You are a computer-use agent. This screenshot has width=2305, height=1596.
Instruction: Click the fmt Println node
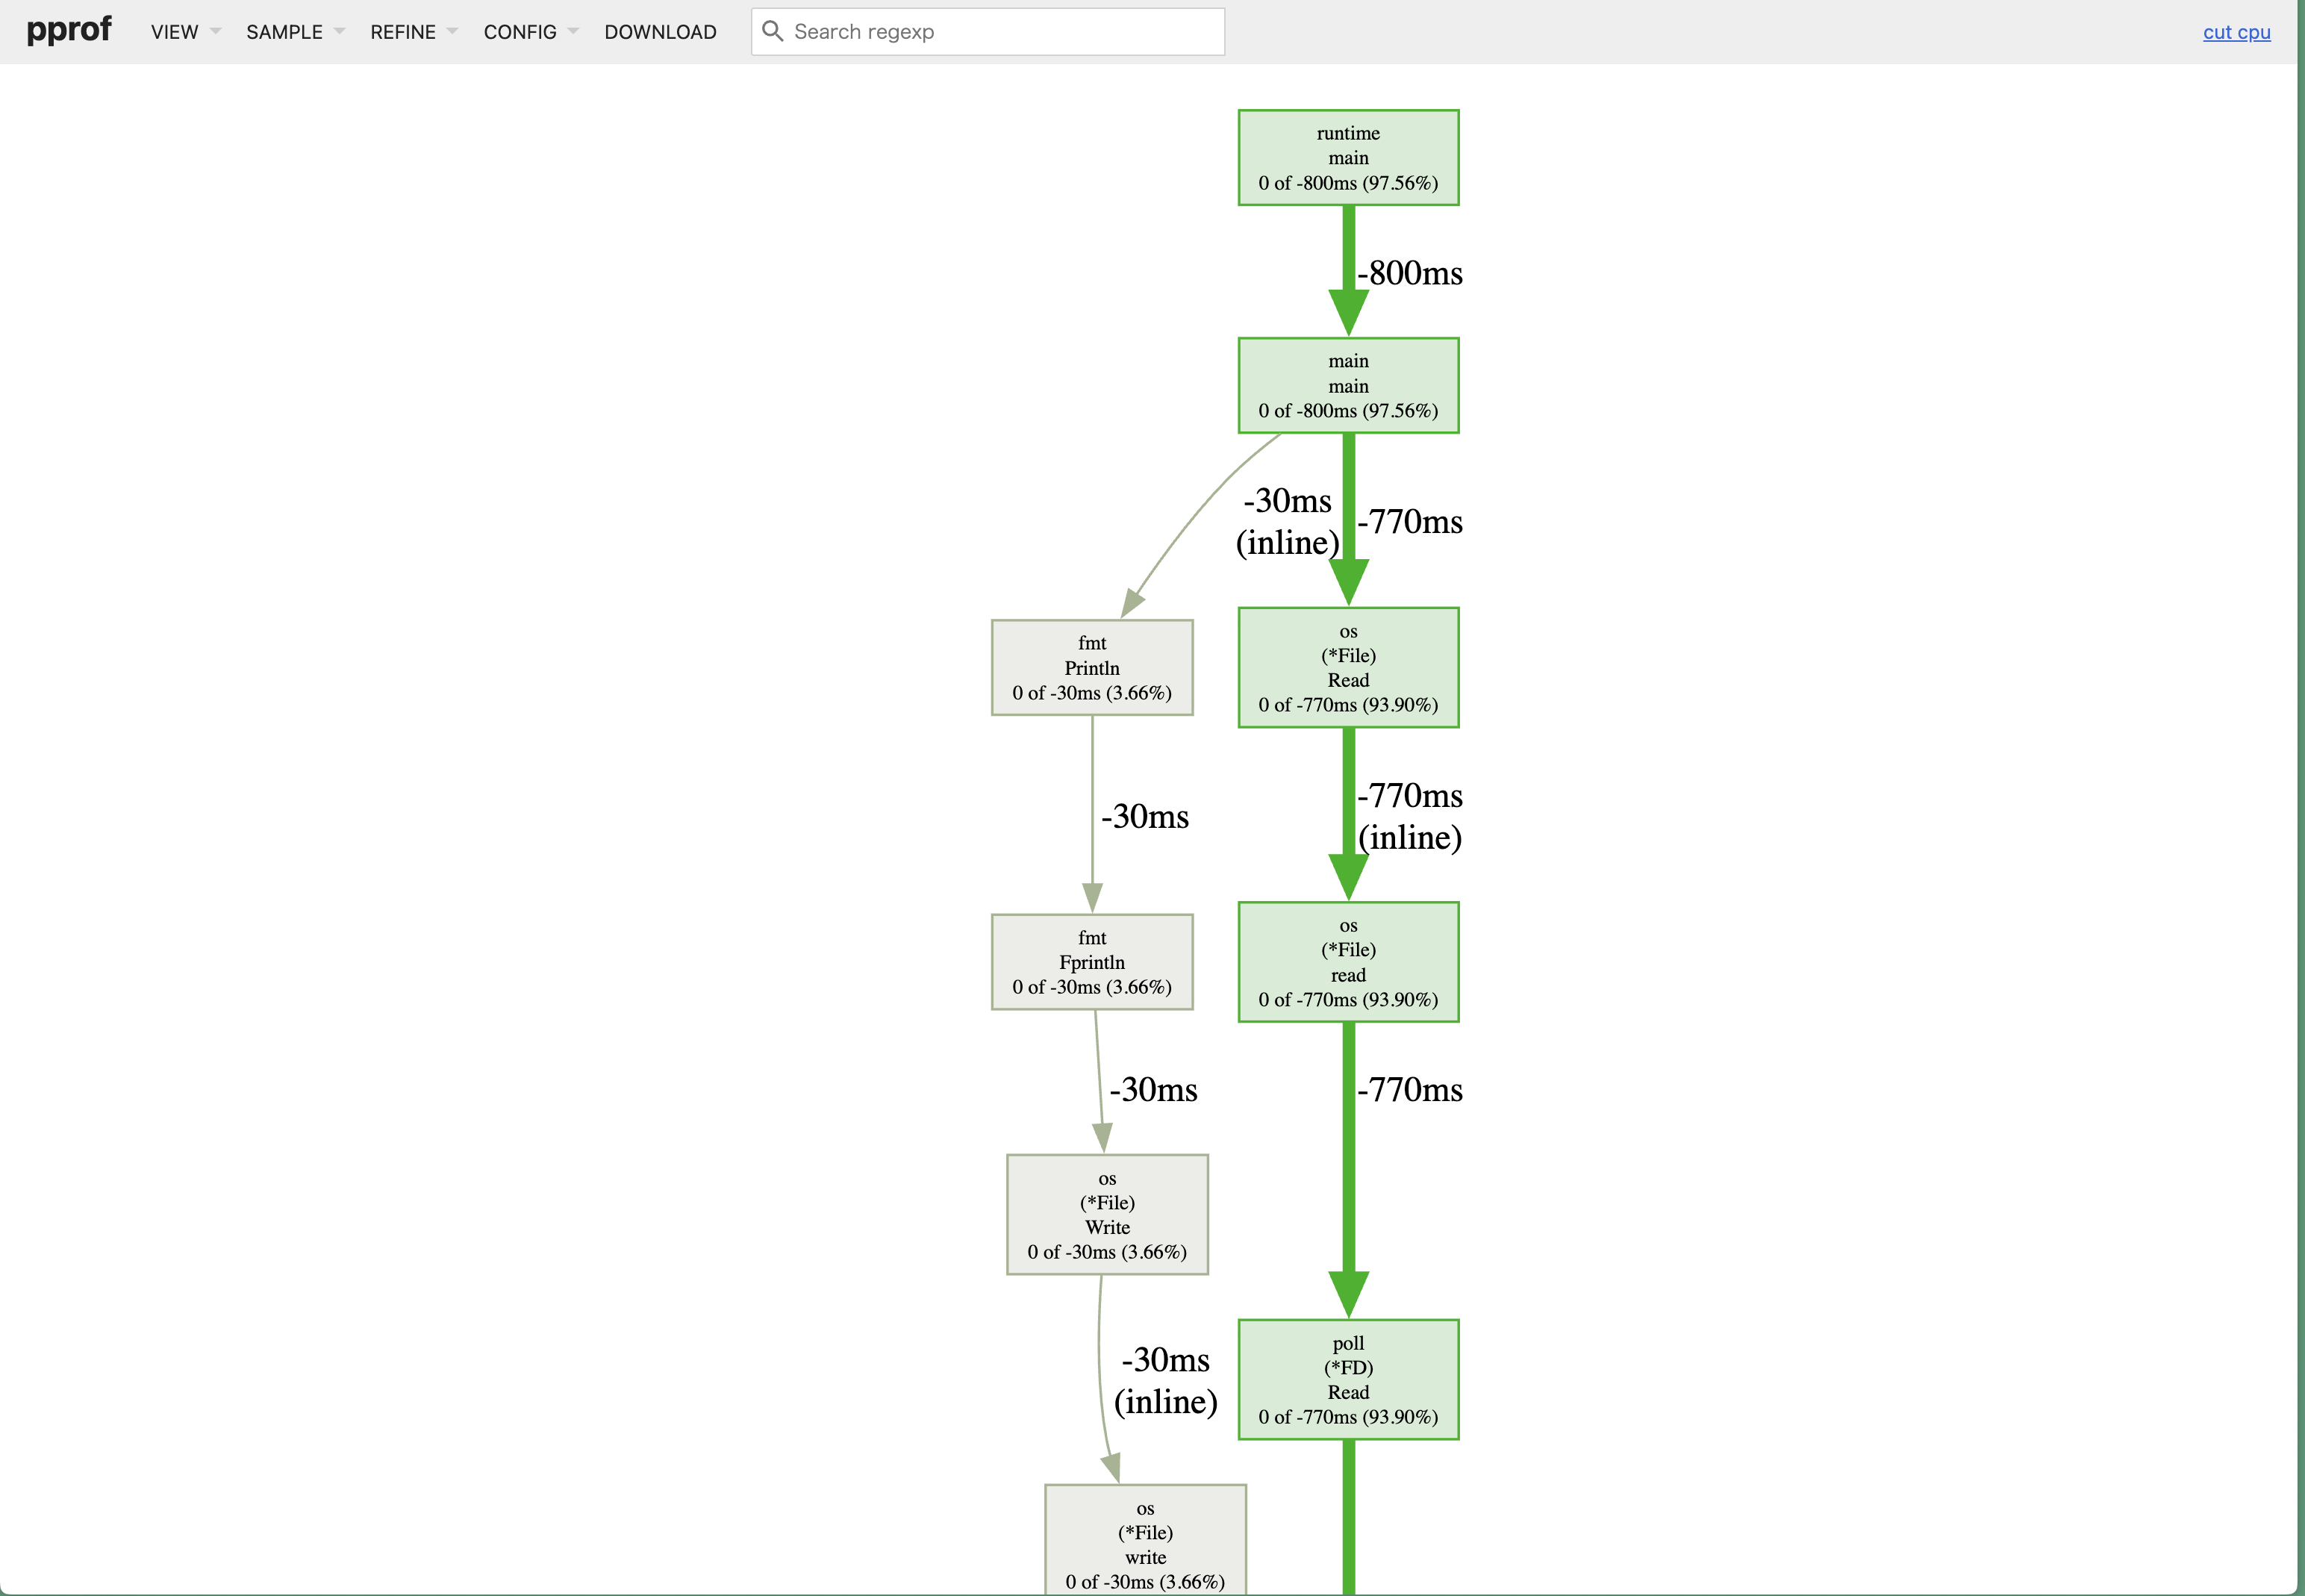1092,668
